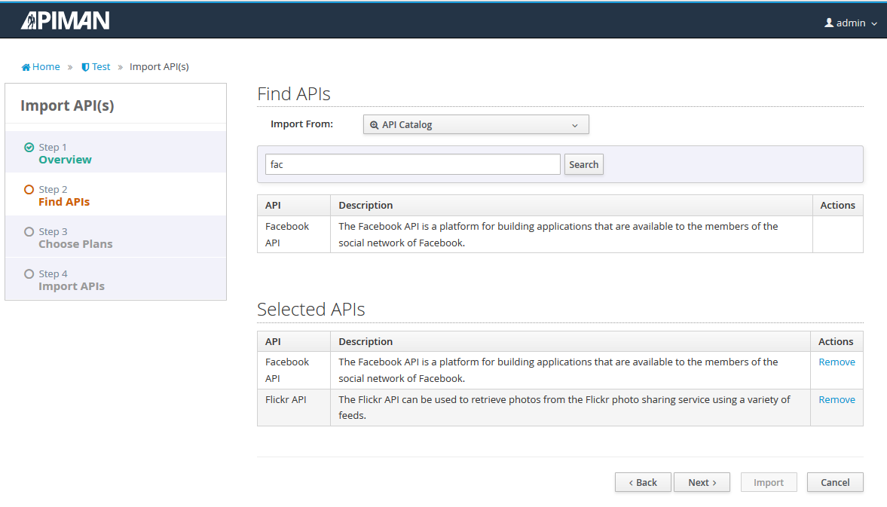Open Test breadcrumb link
The height and width of the screenshot is (507, 887).
coord(101,67)
